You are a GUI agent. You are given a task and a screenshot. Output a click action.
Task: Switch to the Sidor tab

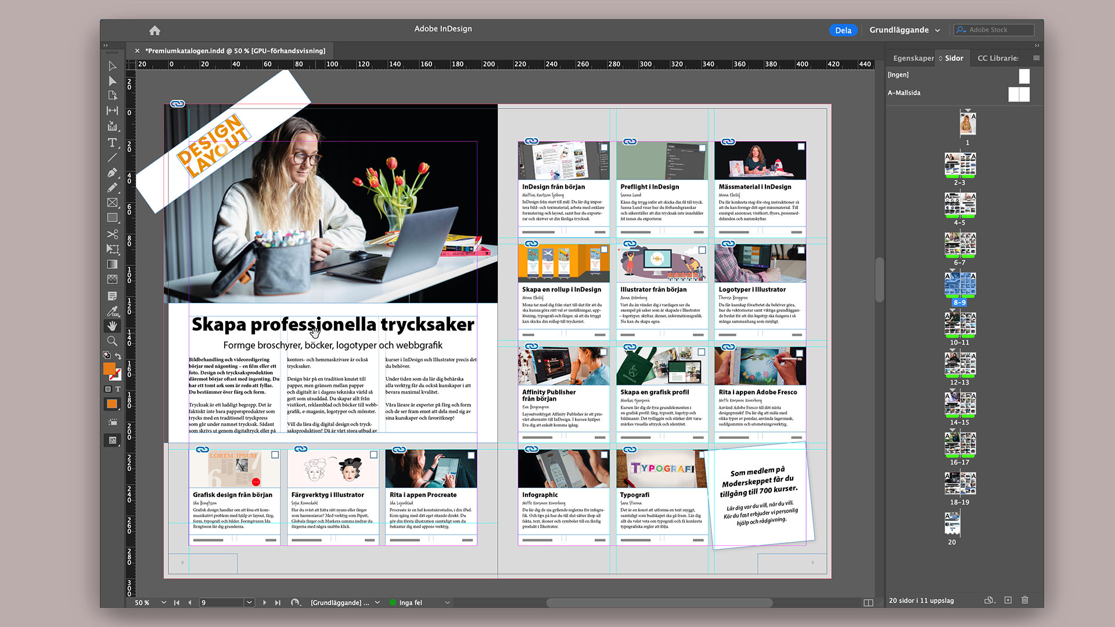954,58
